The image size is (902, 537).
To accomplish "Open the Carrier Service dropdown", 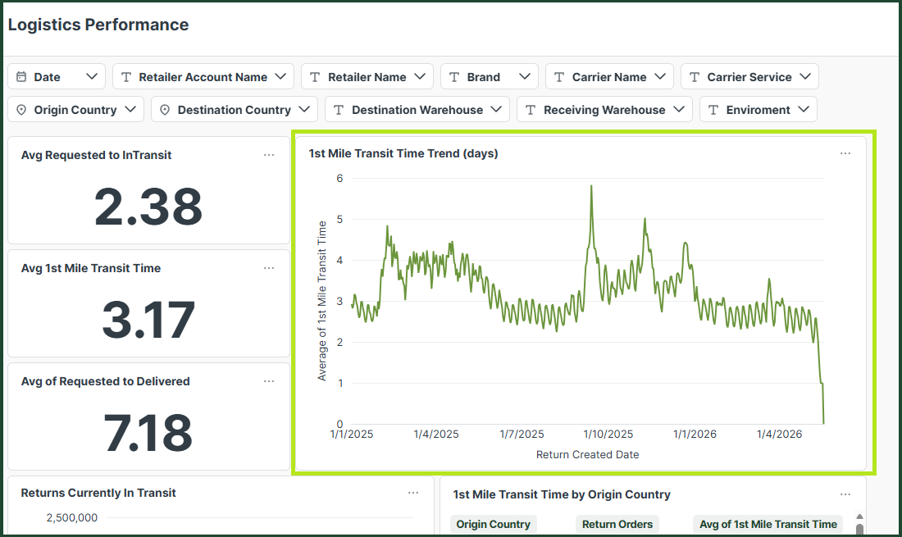I will 749,76.
